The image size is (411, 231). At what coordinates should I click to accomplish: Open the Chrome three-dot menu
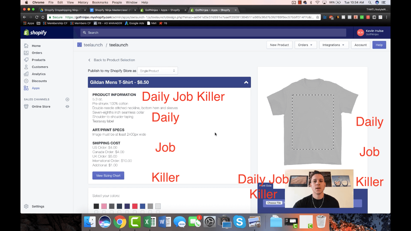tap(387, 17)
